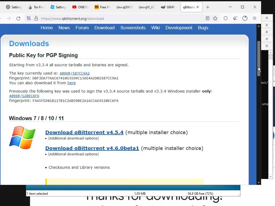Viewport: 275px width, 206px height.
Task: Open the shield security level icon
Action: 226,18
